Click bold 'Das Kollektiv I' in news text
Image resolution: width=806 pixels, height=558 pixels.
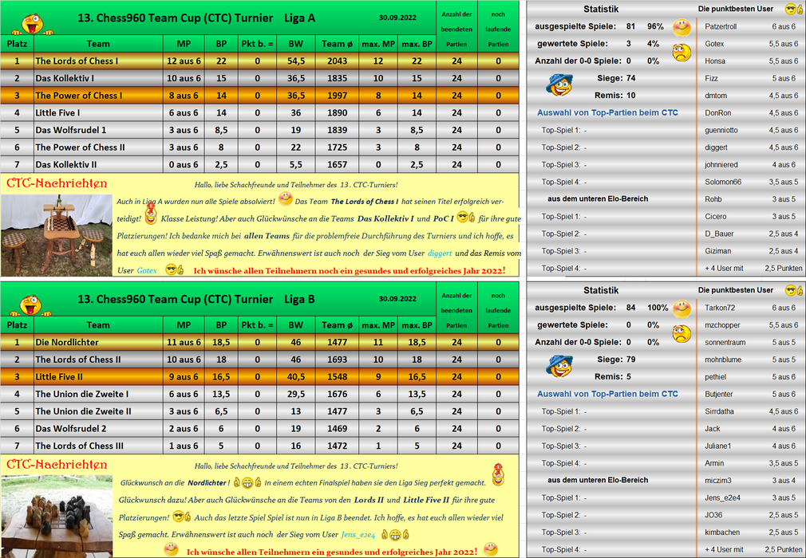click(x=385, y=218)
